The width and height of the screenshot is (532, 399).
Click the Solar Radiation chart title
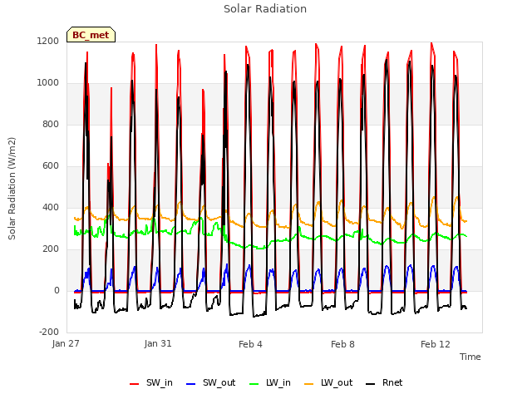click(265, 9)
